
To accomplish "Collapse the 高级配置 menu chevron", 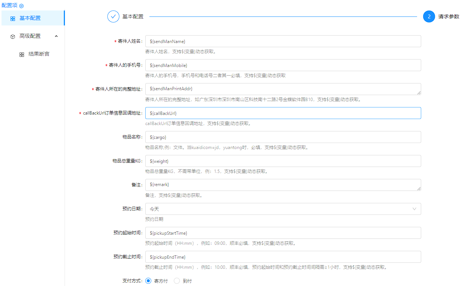I will click(56, 36).
